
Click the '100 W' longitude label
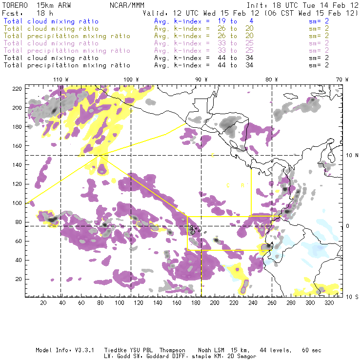pyautogui.click(x=131, y=80)
